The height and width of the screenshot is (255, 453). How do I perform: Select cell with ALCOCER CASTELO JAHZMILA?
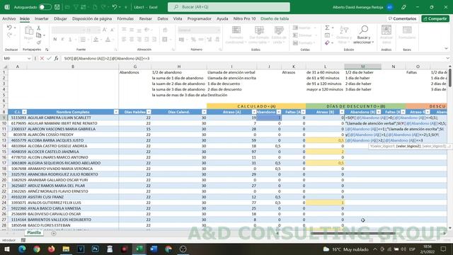(x=72, y=152)
